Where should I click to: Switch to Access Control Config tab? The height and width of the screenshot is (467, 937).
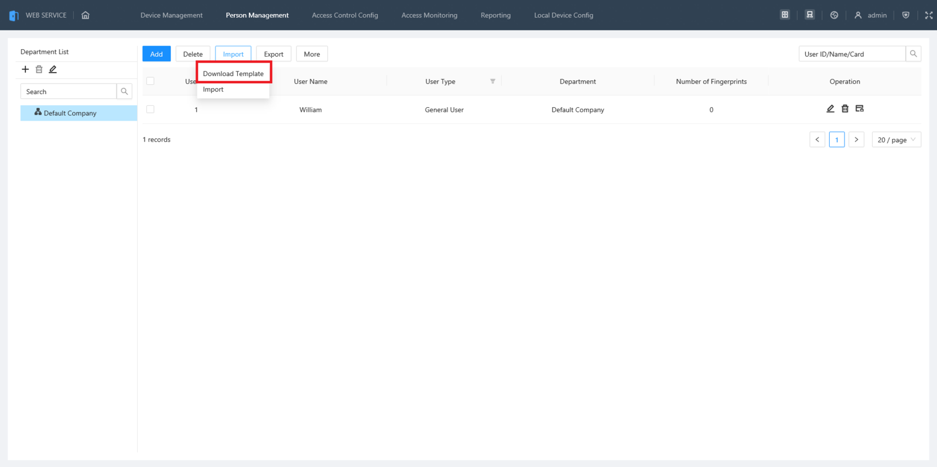345,15
